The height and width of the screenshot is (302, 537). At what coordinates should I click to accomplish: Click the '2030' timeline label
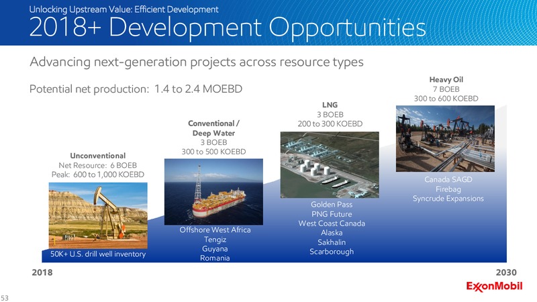[x=506, y=272]
